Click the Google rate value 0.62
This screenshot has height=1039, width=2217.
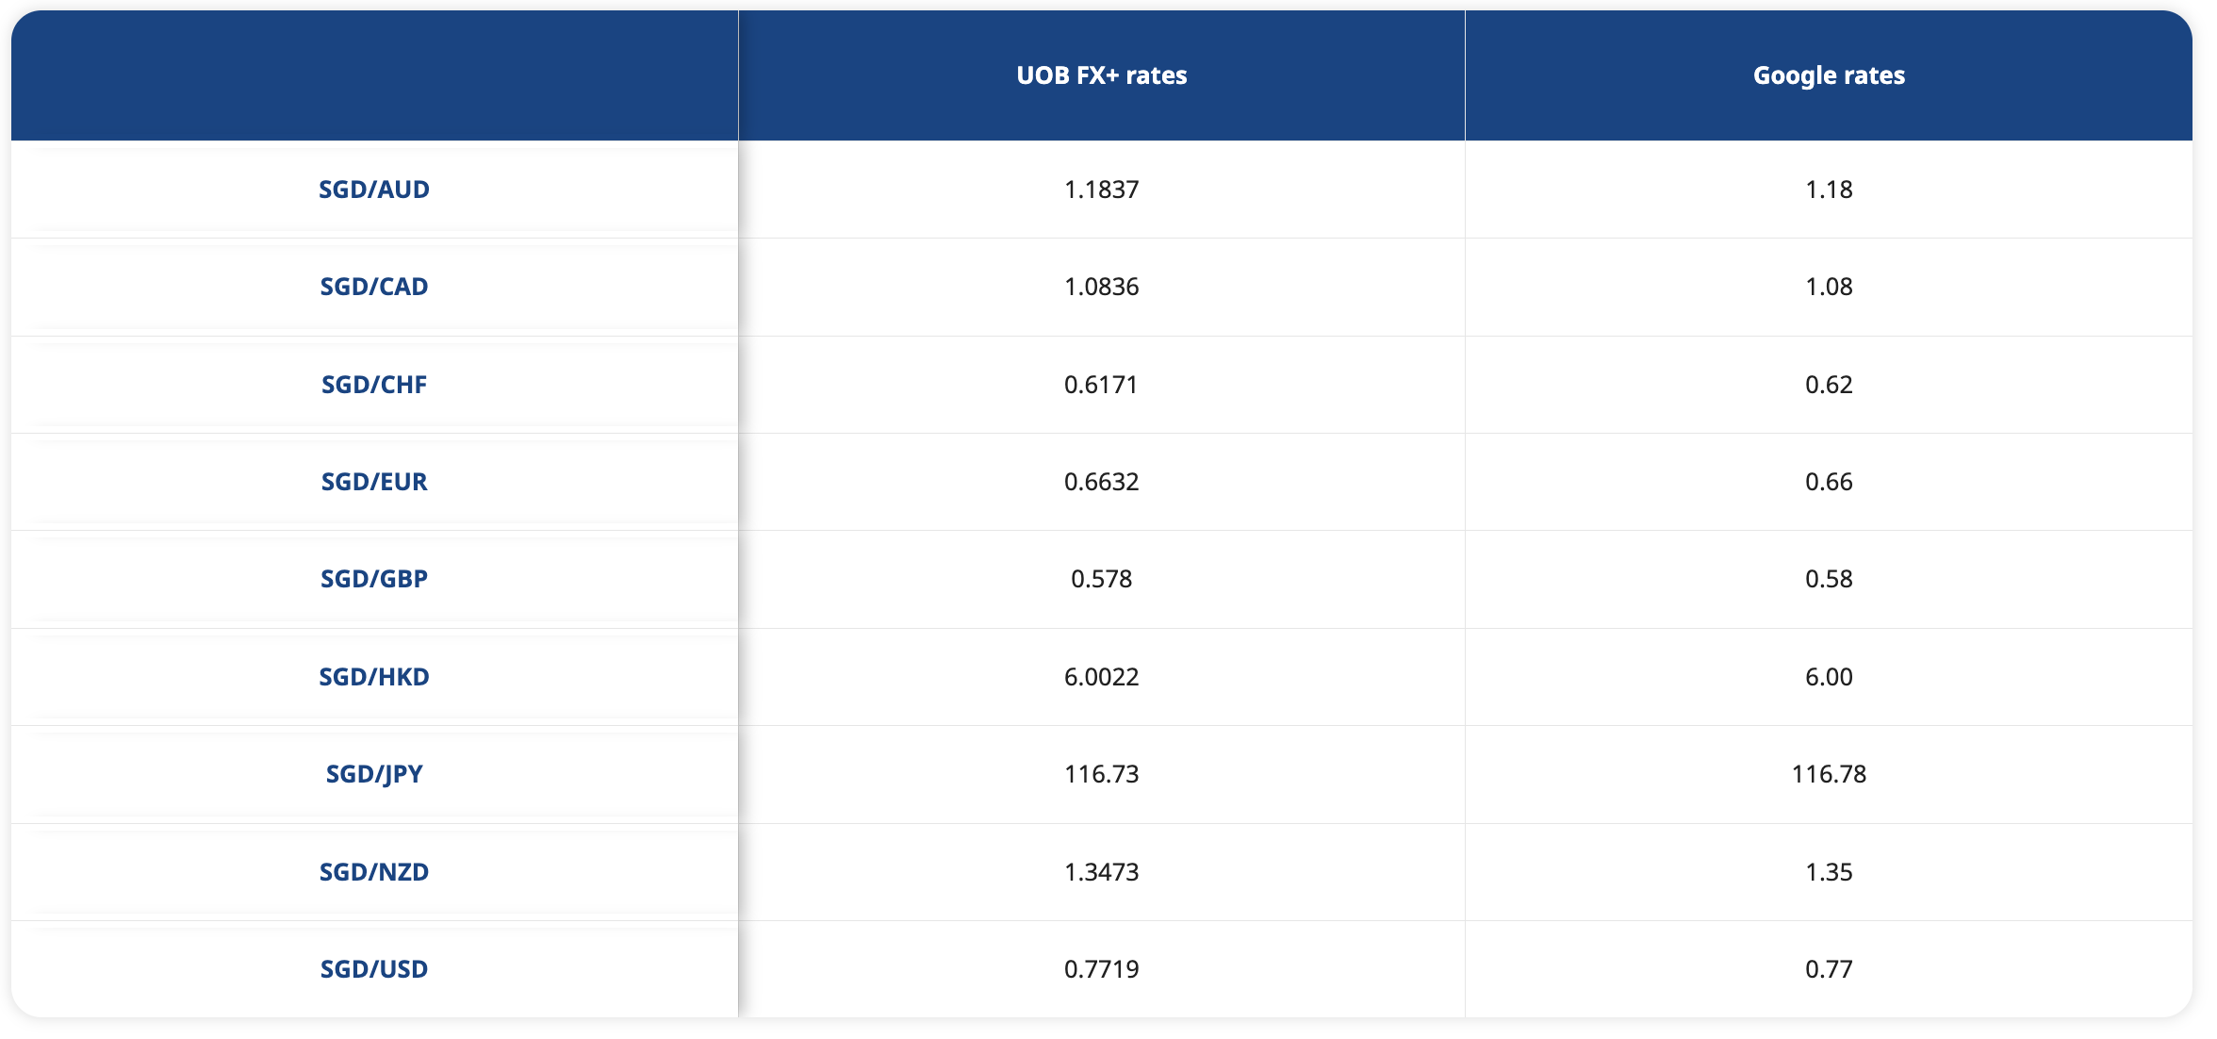(x=1829, y=385)
